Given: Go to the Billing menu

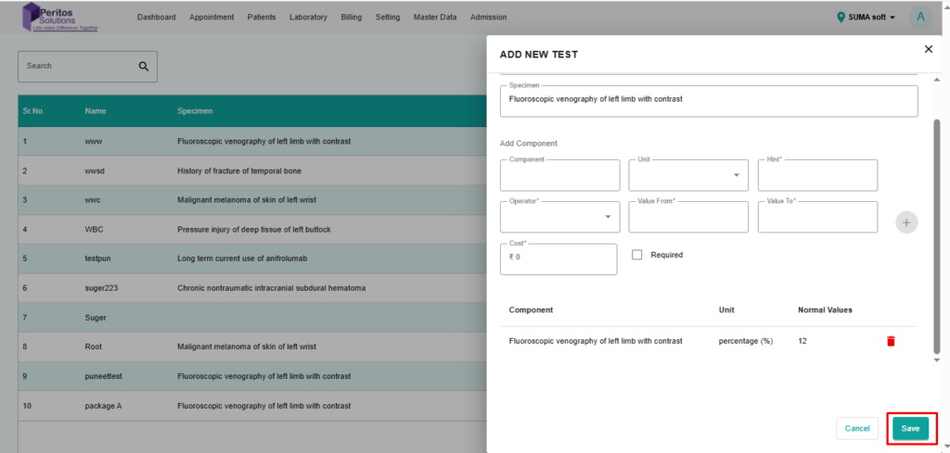Looking at the screenshot, I should (x=352, y=17).
